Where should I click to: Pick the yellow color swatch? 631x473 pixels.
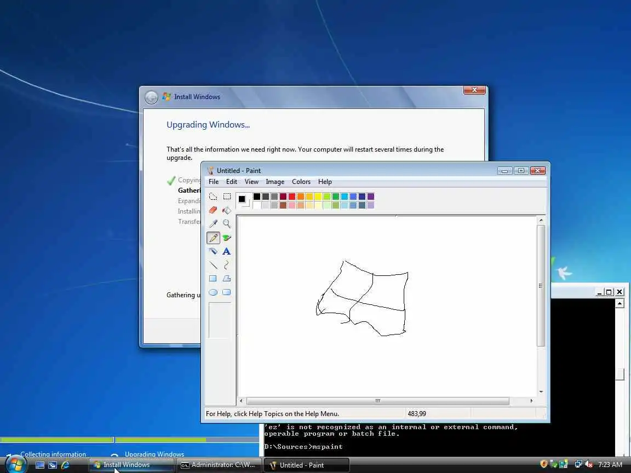[318, 197]
